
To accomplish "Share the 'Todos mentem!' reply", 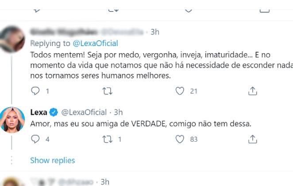I will [253, 91].
